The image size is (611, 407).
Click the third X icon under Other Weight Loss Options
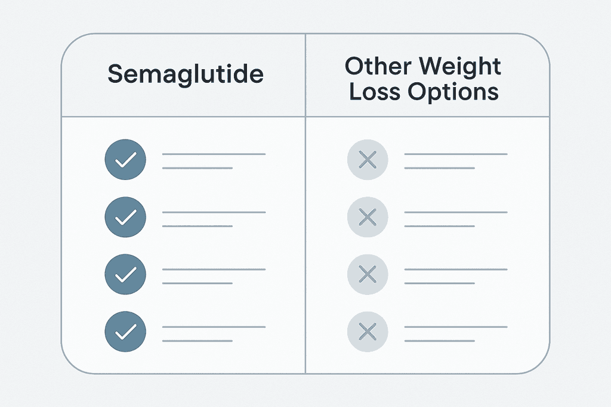click(x=368, y=274)
